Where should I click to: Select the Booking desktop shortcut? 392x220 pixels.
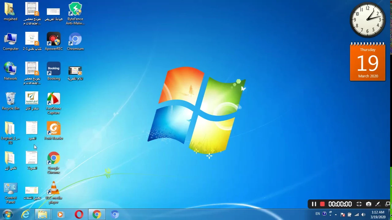pyautogui.click(x=54, y=71)
